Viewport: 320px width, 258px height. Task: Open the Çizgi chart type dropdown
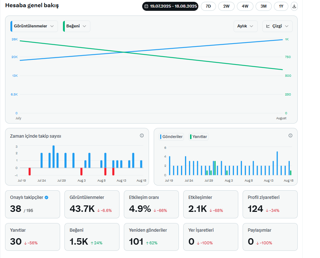[x=278, y=26]
